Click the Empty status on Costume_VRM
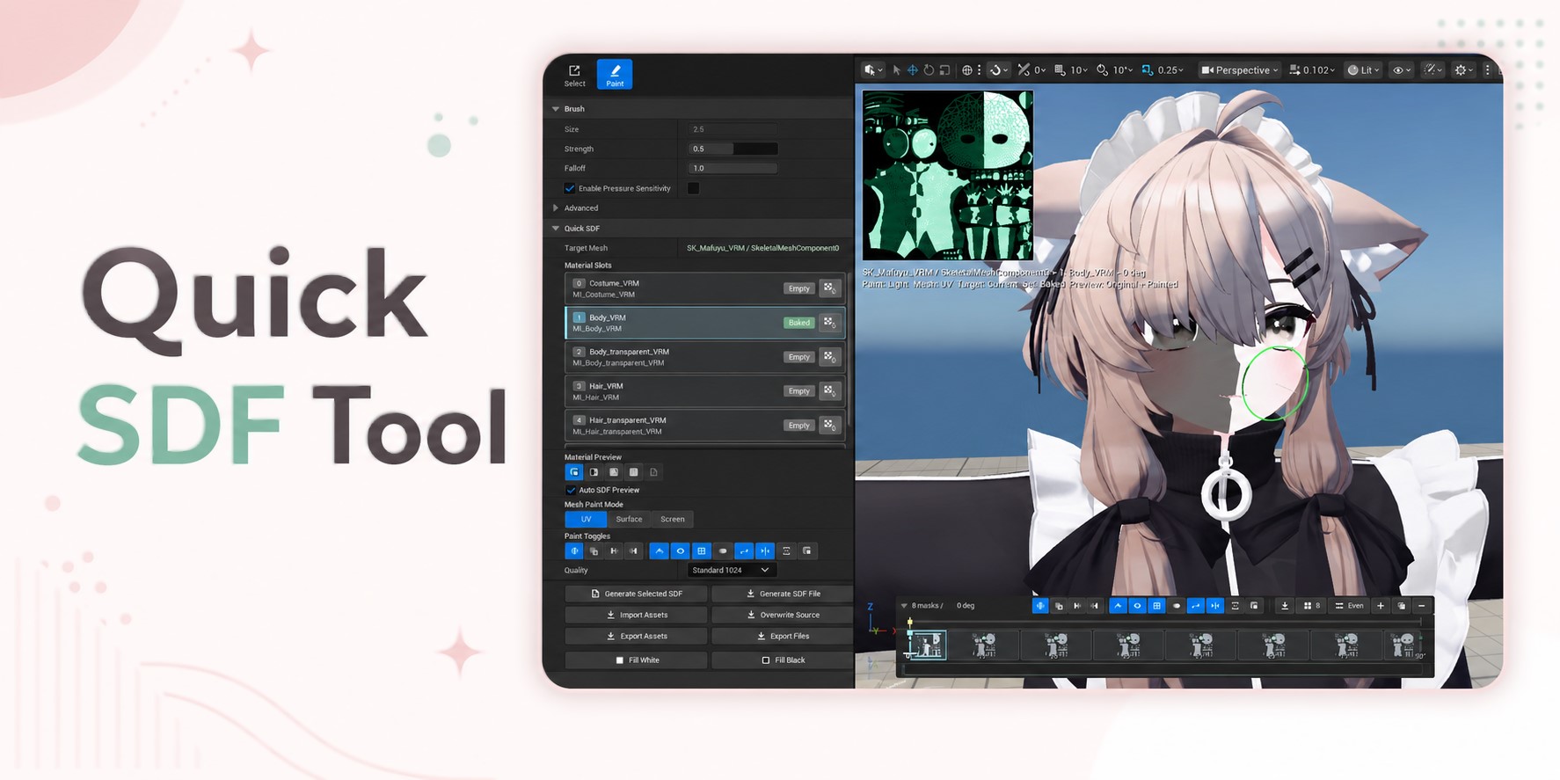Screen dimensions: 1560x780 click(798, 288)
